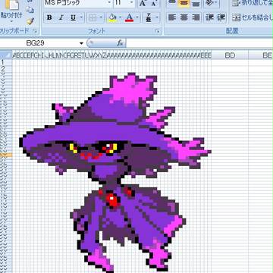The width and height of the screenshot is (273, 273).
Task: Decrease font size with small A icon
Action: (153, 3)
